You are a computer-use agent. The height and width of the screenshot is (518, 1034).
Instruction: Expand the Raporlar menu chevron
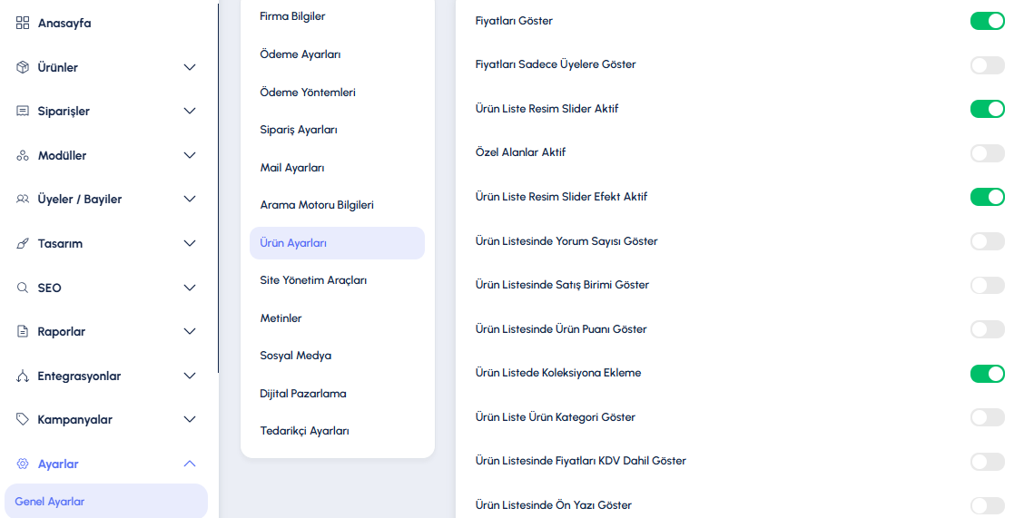click(189, 331)
